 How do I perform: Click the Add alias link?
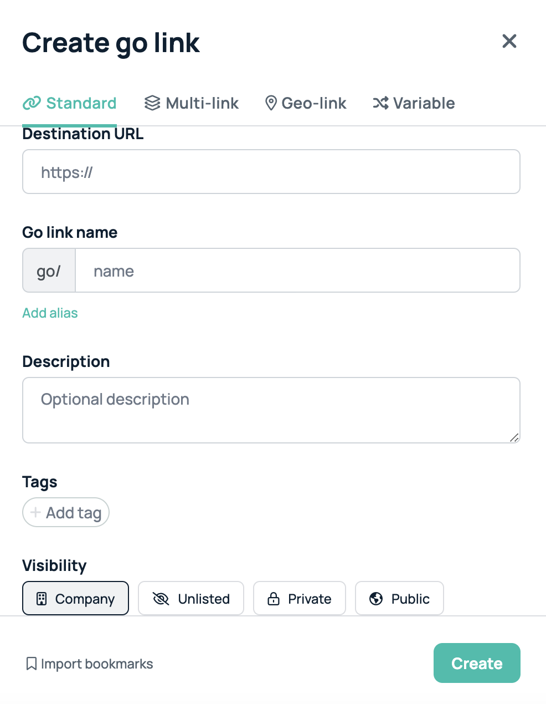[x=50, y=313]
